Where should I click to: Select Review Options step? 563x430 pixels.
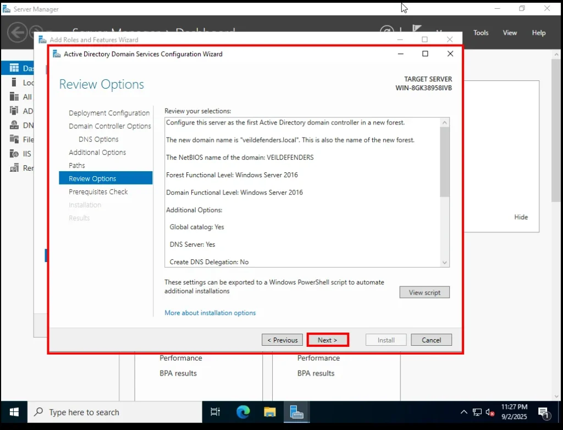coord(106,178)
